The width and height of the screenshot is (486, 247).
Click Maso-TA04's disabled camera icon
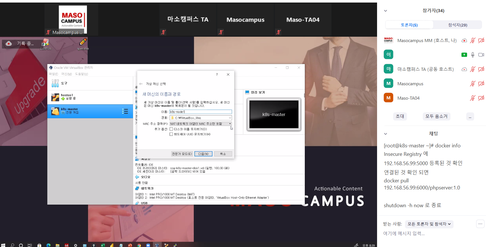tap(481, 98)
